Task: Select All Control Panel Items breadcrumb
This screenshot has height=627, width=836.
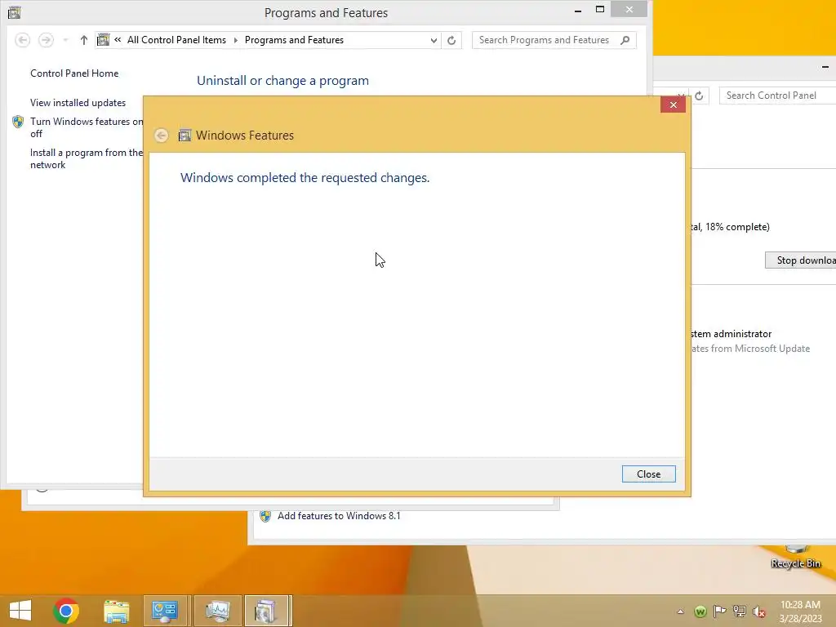Action: pos(176,40)
